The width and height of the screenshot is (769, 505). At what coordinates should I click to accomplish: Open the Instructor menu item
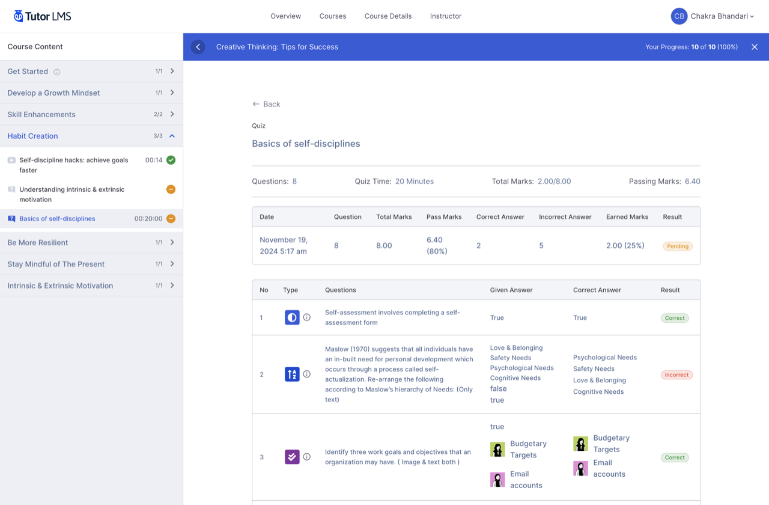tap(445, 16)
